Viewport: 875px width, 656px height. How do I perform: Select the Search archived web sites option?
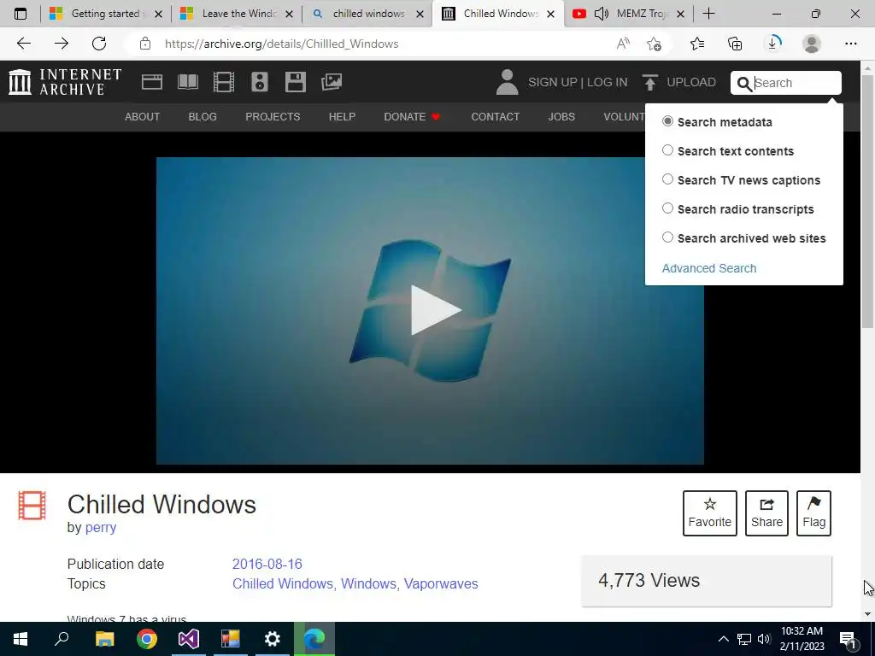tap(667, 237)
